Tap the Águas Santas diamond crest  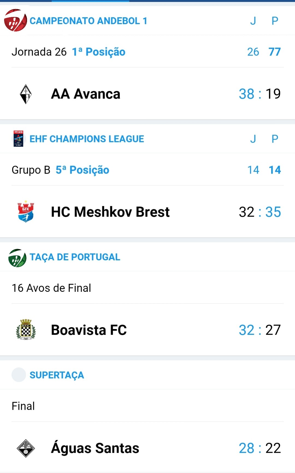[x=26, y=448]
